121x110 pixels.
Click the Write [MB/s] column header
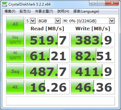(93, 29)
